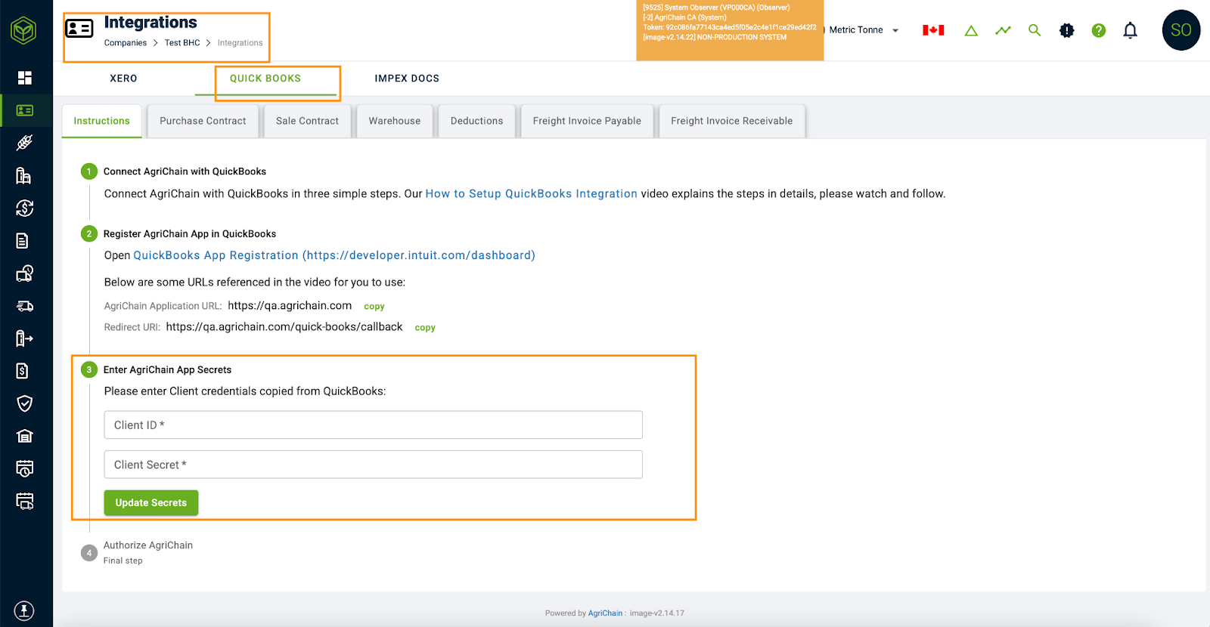The image size is (1210, 627).
Task: Click the green search magnifier icon
Action: (x=1035, y=30)
